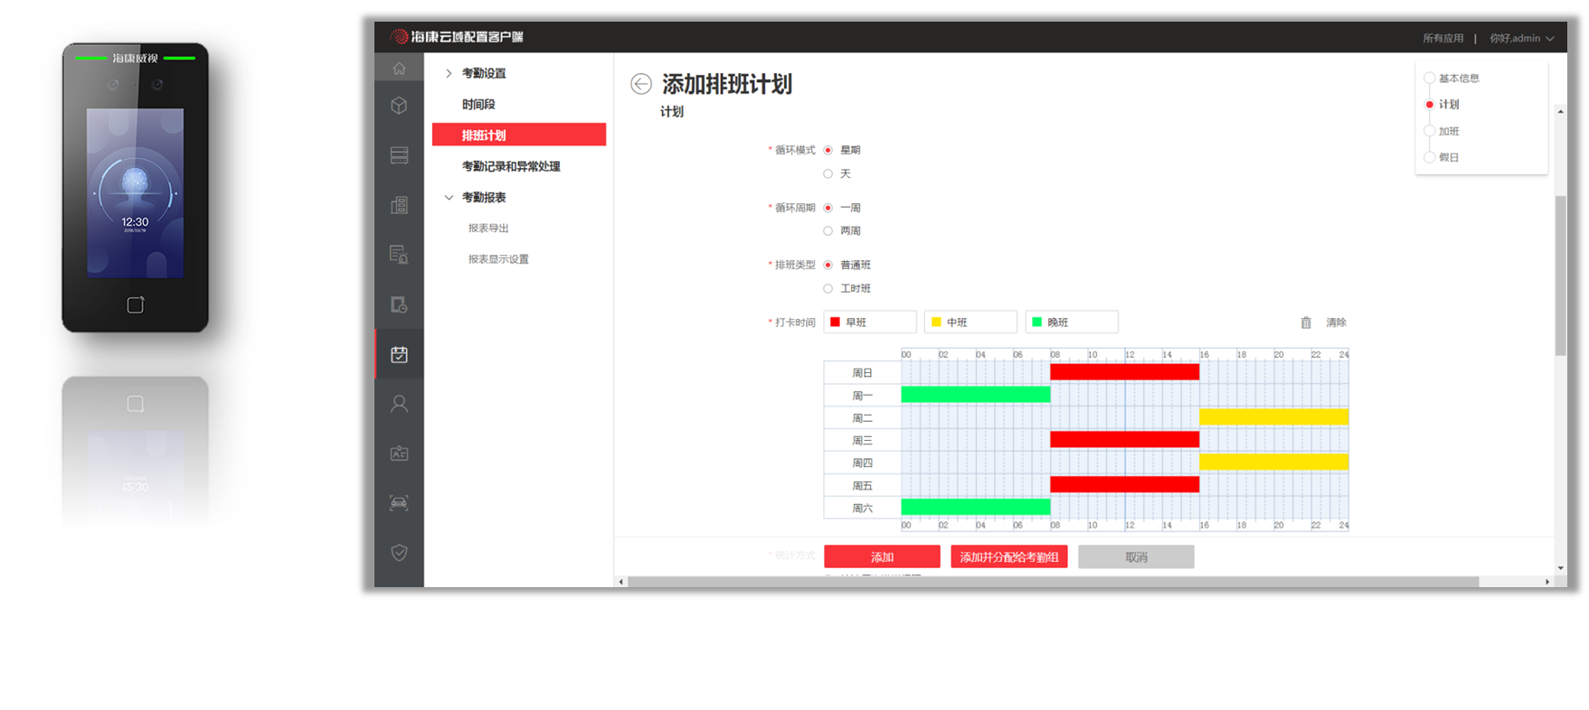Click the scroll-down arrow of vertical scrollbar

(x=1560, y=568)
